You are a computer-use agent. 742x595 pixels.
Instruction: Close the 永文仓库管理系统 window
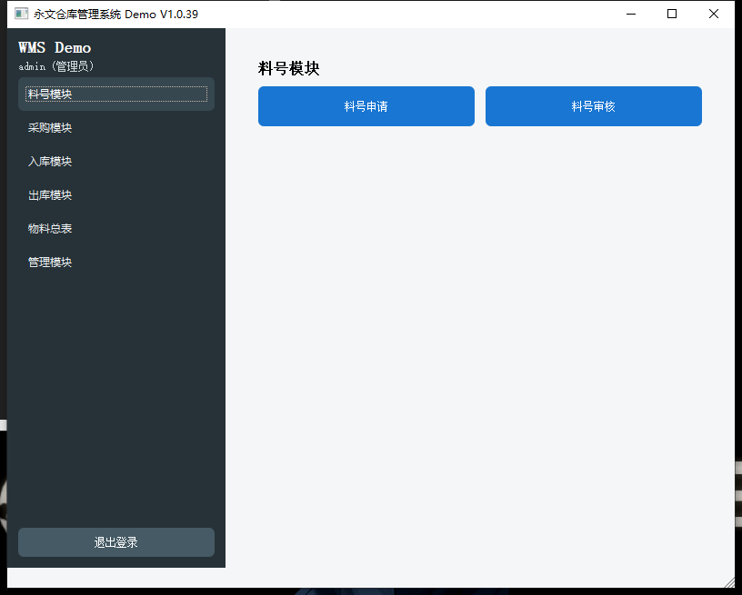tap(714, 14)
